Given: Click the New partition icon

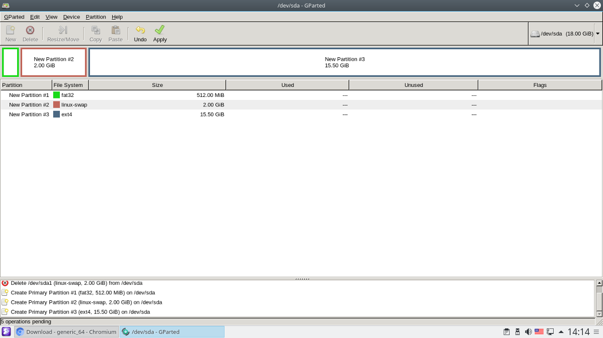Looking at the screenshot, I should click(10, 33).
